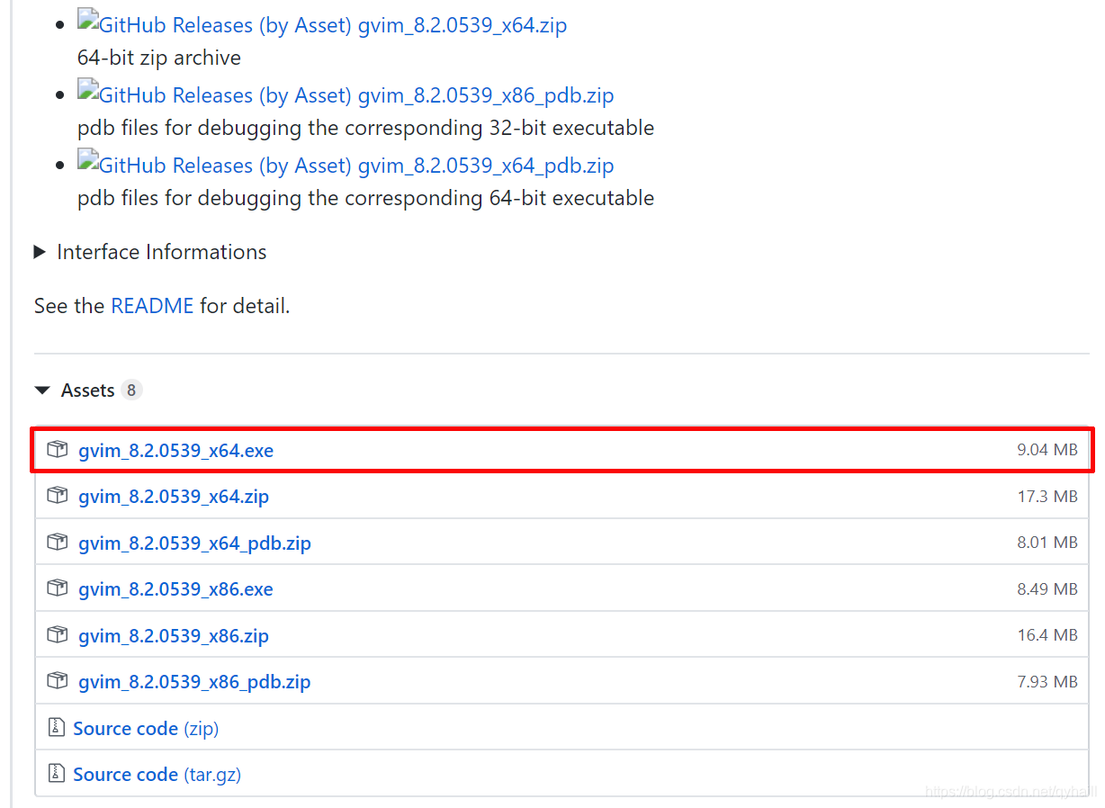1105x808 pixels.
Task: Click the '64-bit zip archive' description text
Action: (159, 58)
